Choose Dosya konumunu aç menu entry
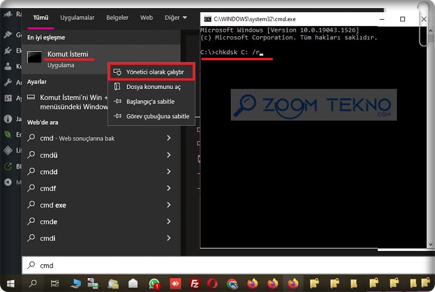The width and height of the screenshot is (435, 292). [x=151, y=87]
